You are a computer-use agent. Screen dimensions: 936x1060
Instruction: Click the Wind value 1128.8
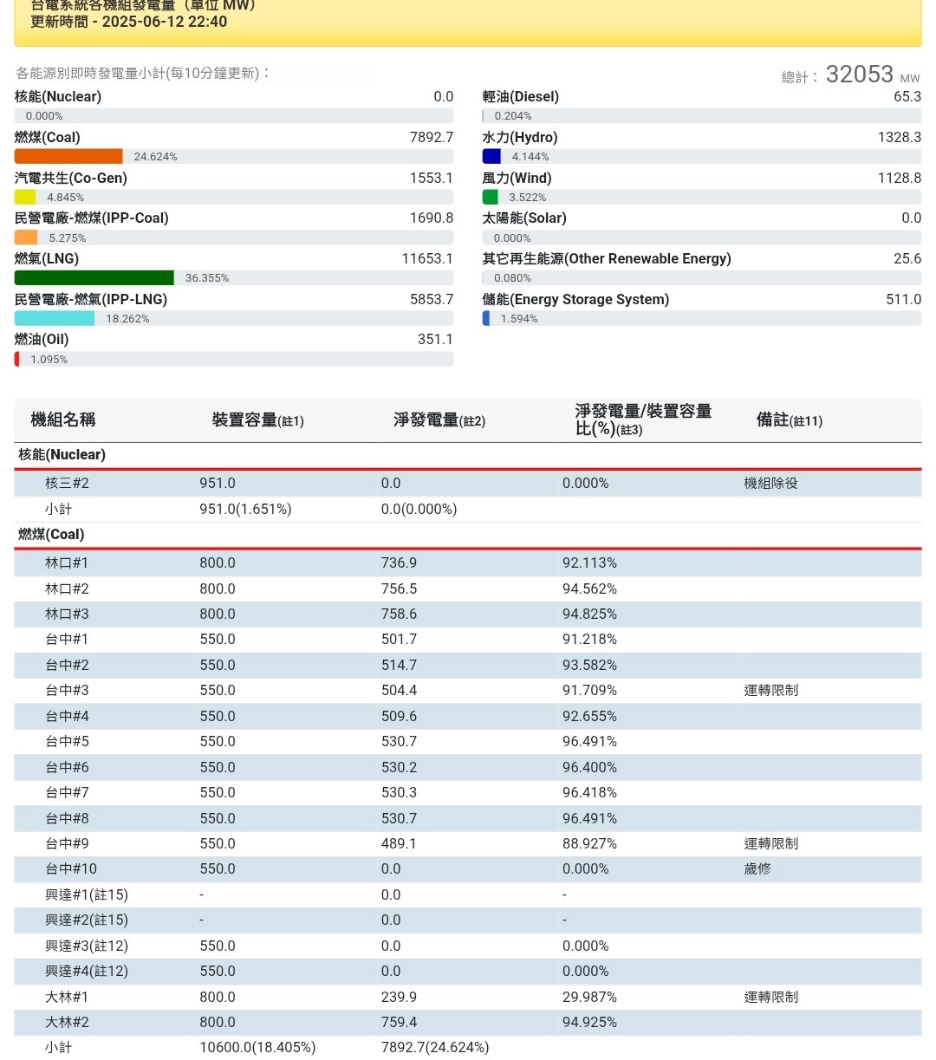pyautogui.click(x=900, y=179)
